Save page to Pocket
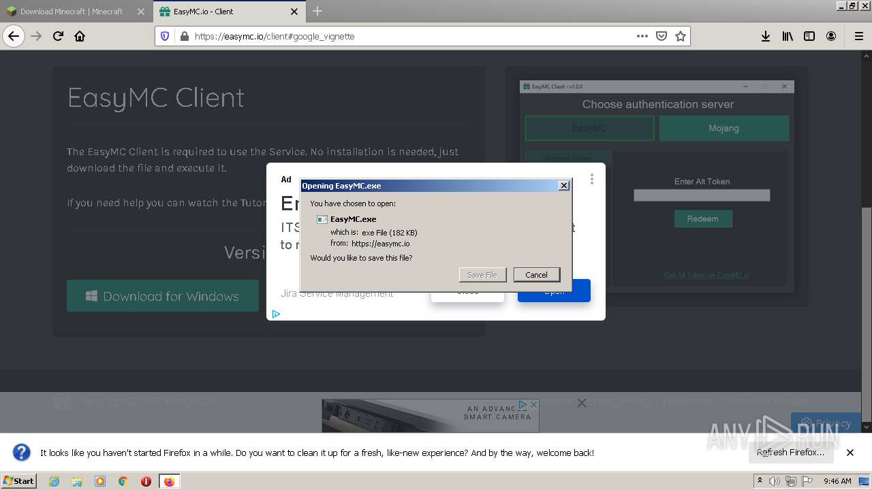This screenshot has height=490, width=872. coord(661,36)
